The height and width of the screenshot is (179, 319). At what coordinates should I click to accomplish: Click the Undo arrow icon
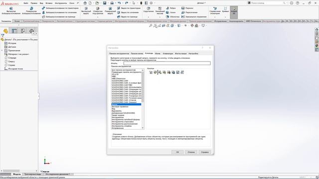(x=119, y=3)
